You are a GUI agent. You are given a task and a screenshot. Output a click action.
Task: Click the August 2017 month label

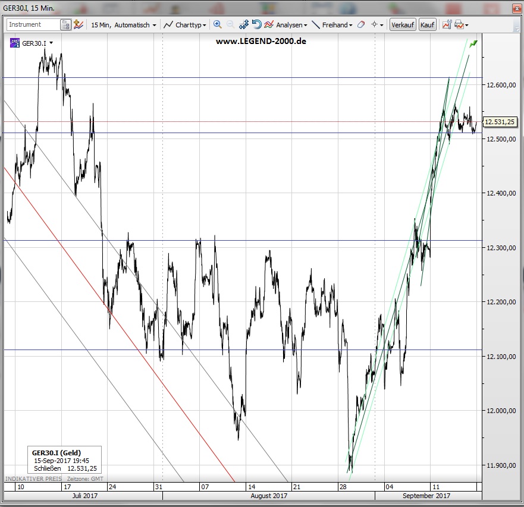[x=269, y=496]
